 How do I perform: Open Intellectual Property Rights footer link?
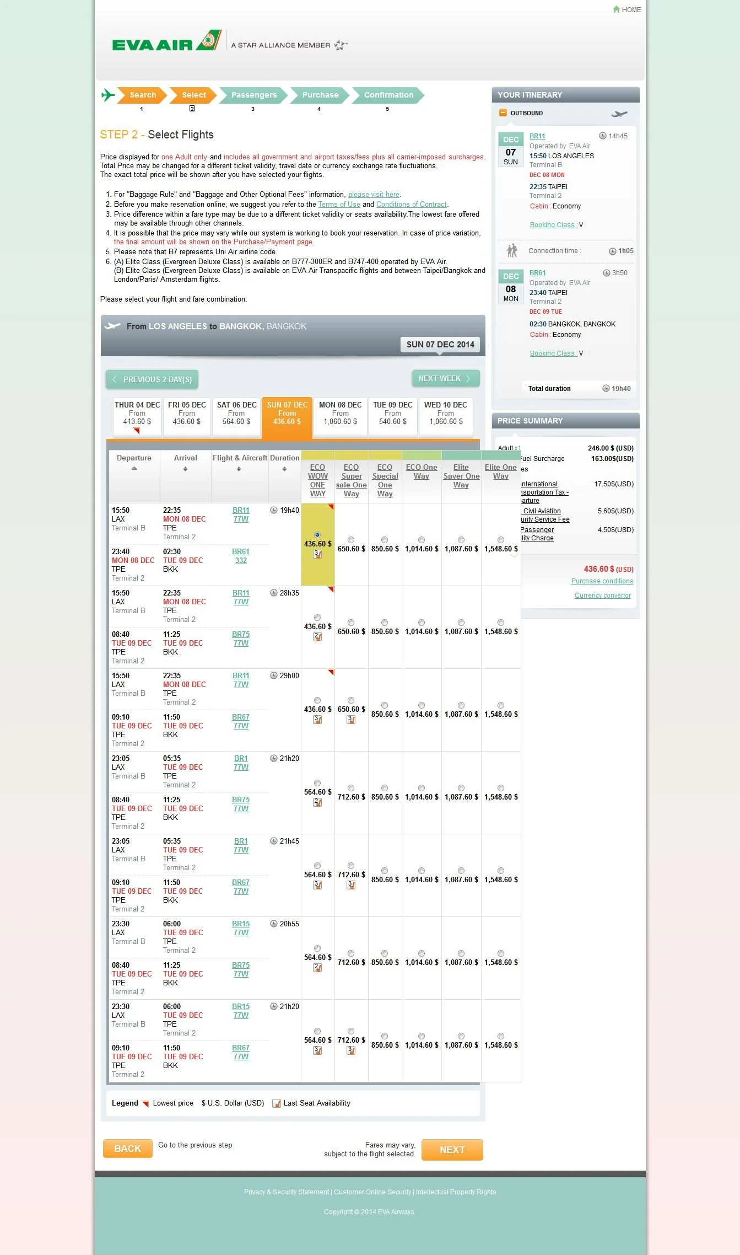click(x=456, y=1192)
